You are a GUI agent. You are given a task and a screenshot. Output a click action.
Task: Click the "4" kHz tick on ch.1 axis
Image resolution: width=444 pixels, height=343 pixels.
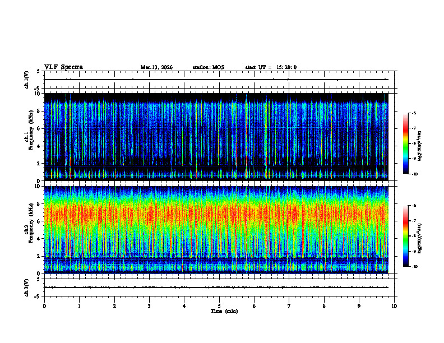[x=39, y=146]
